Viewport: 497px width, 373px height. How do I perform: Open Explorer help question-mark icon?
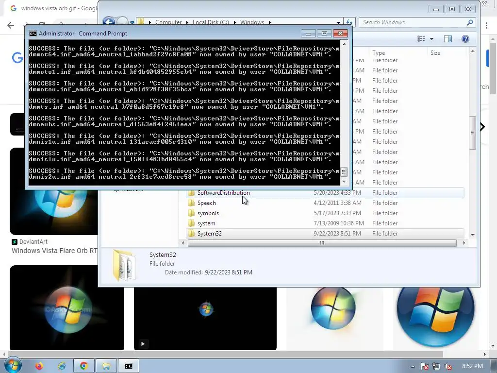point(465,39)
